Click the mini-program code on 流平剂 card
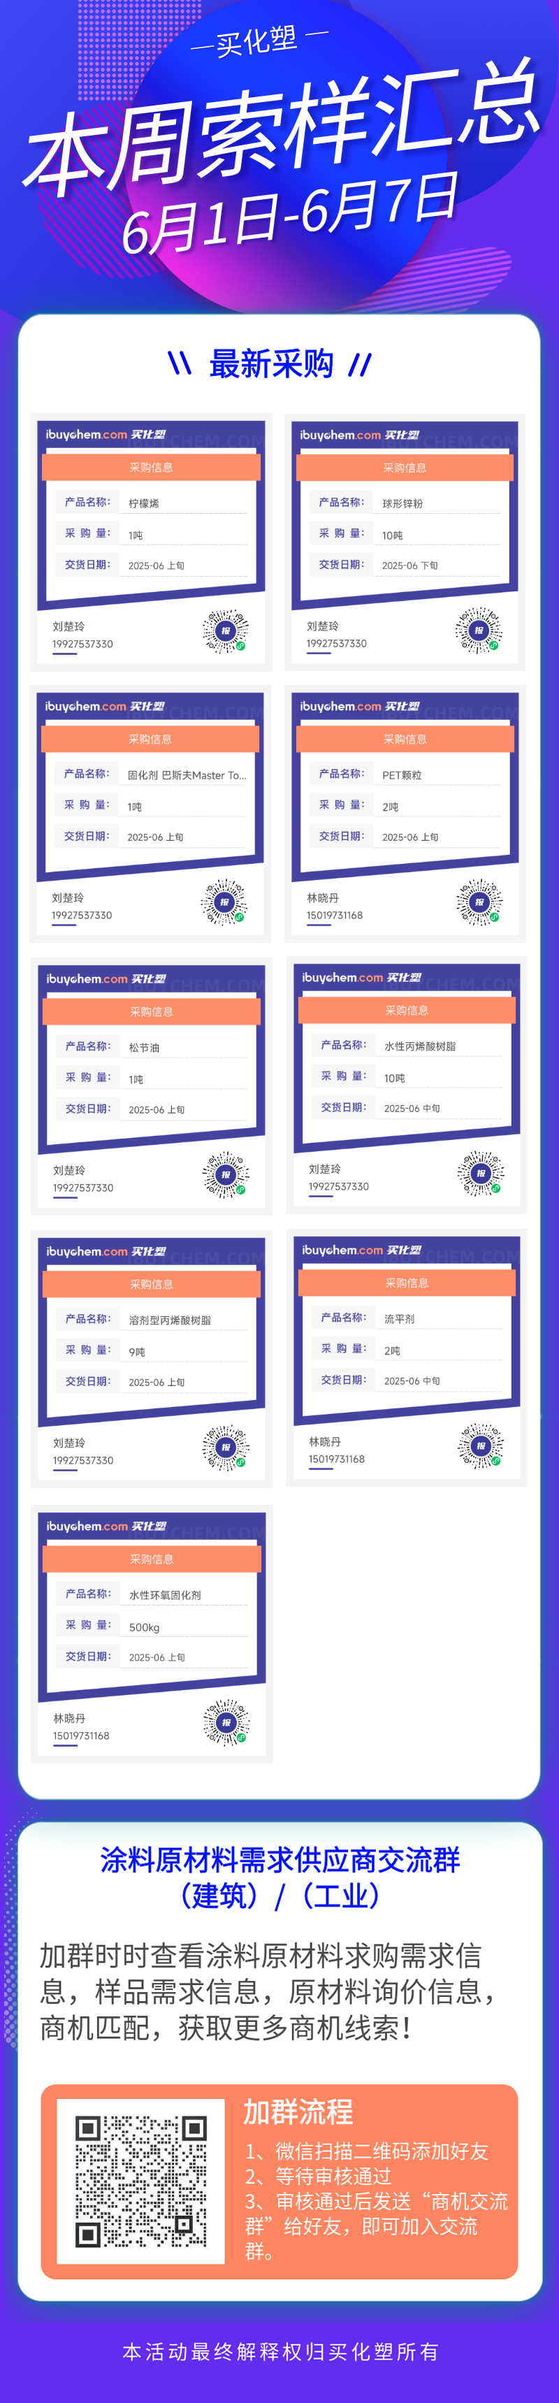 click(481, 1446)
